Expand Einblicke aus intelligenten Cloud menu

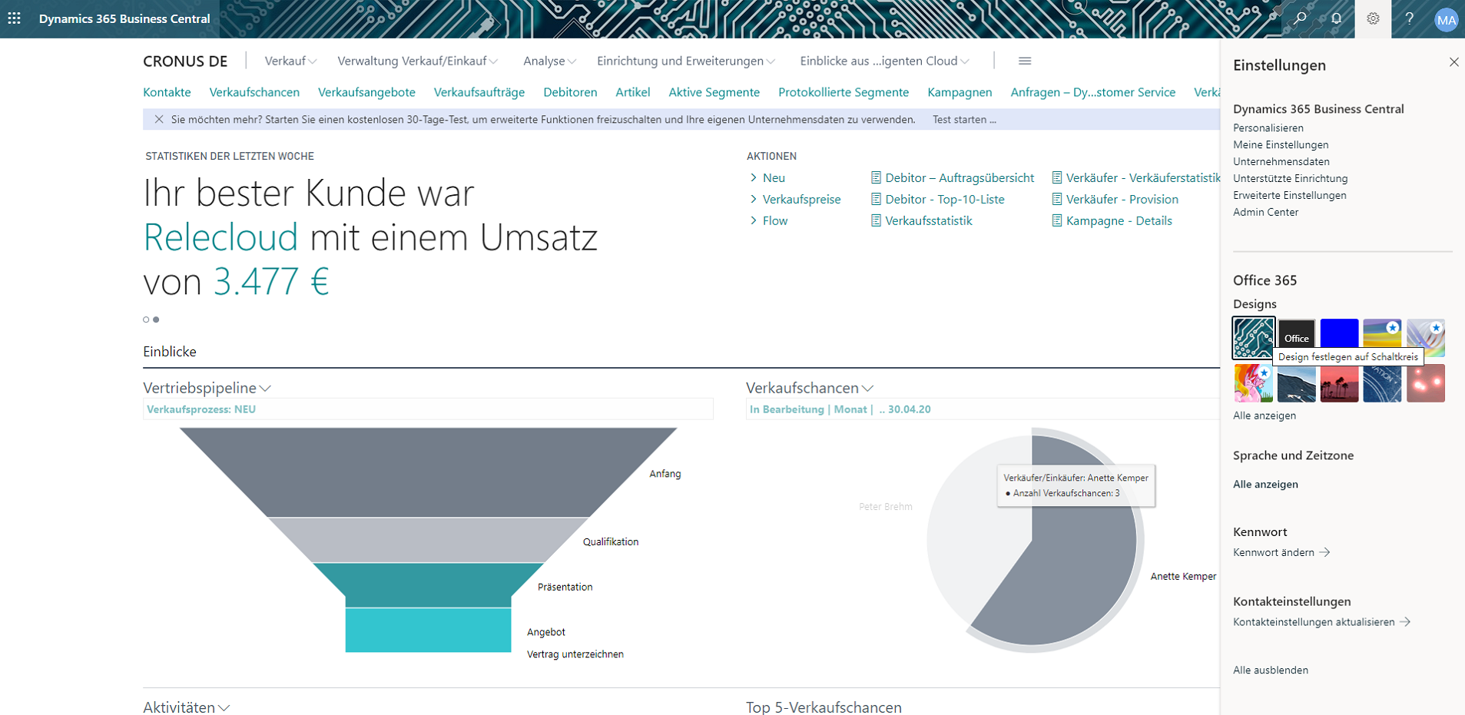884,61
